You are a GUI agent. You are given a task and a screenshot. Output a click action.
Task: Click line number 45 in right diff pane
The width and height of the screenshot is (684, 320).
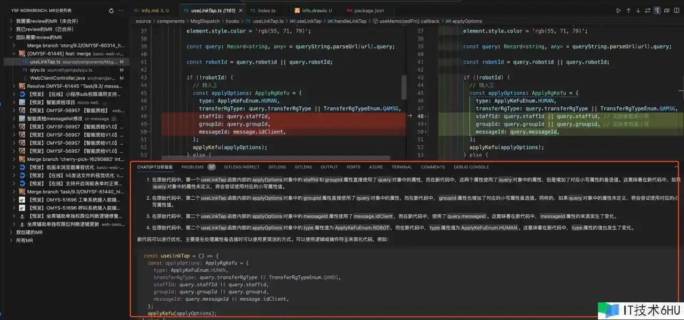(420, 93)
